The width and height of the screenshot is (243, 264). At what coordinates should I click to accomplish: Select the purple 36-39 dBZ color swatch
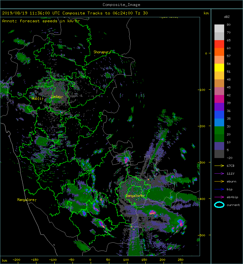click(x=219, y=107)
